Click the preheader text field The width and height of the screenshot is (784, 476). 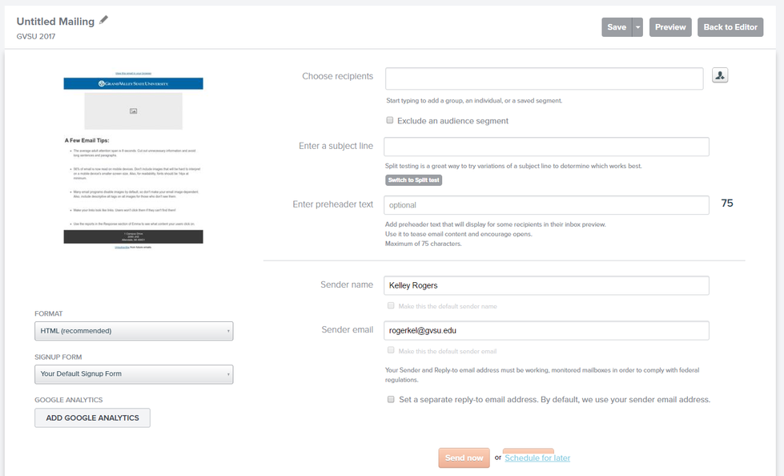[x=546, y=205]
